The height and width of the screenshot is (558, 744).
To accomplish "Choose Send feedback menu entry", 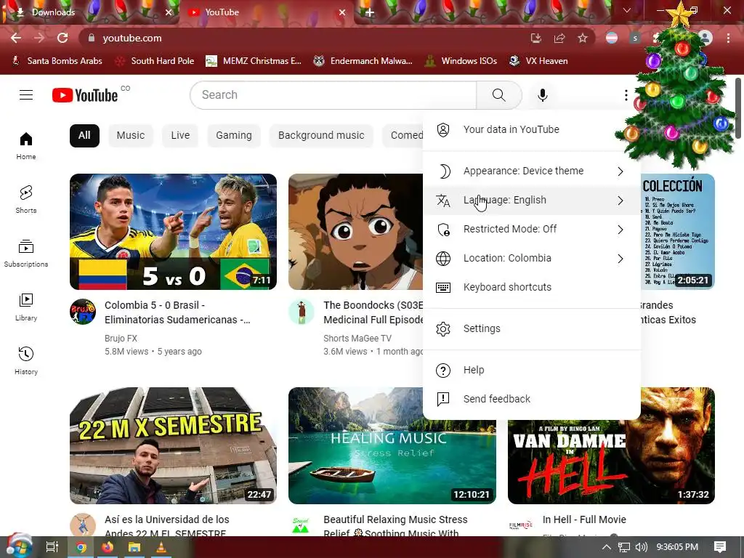I will pyautogui.click(x=531, y=399).
